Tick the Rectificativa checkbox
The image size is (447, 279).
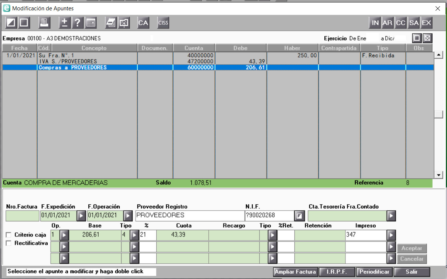pos(8,244)
